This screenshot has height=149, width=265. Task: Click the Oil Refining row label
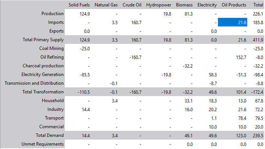[52, 57]
